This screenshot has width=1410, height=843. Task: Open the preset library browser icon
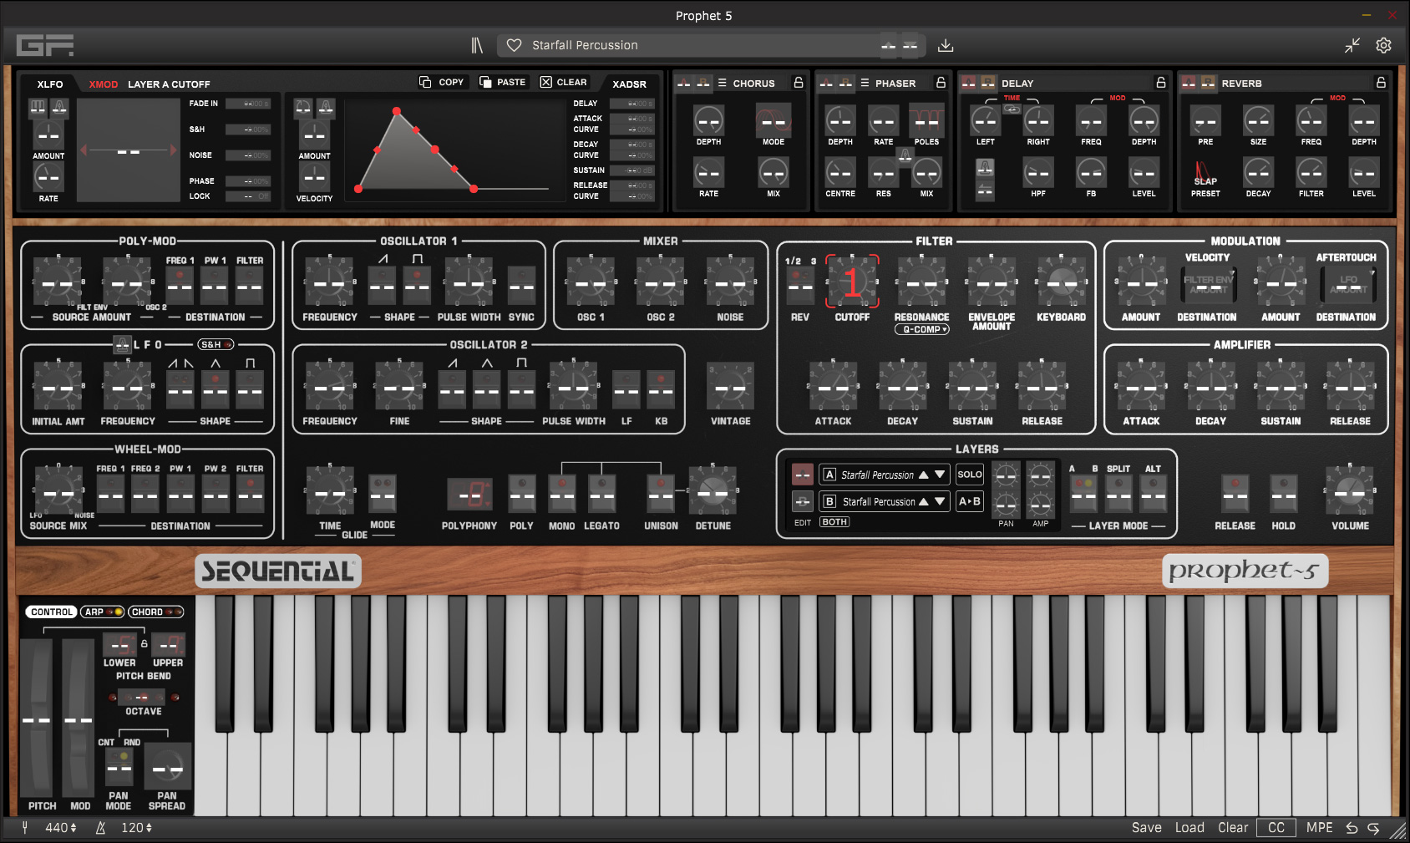[477, 45]
